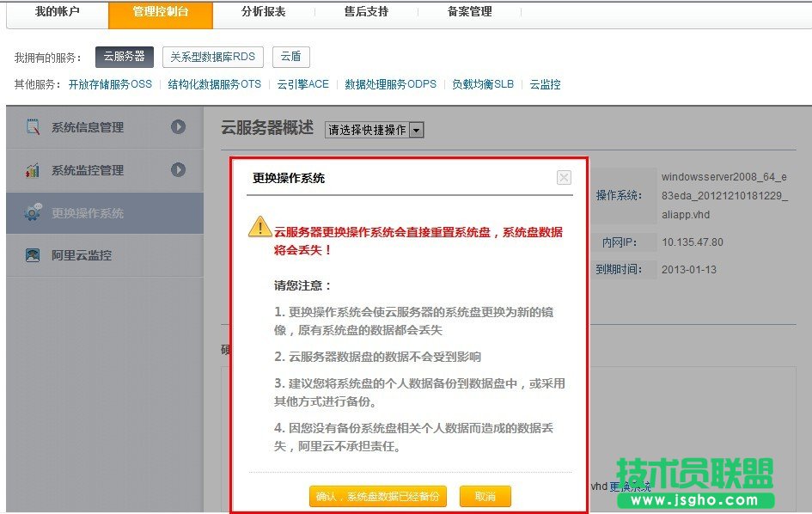Click the yellow warning triangle icon
Viewport: 812px width, 514px height.
[260, 227]
